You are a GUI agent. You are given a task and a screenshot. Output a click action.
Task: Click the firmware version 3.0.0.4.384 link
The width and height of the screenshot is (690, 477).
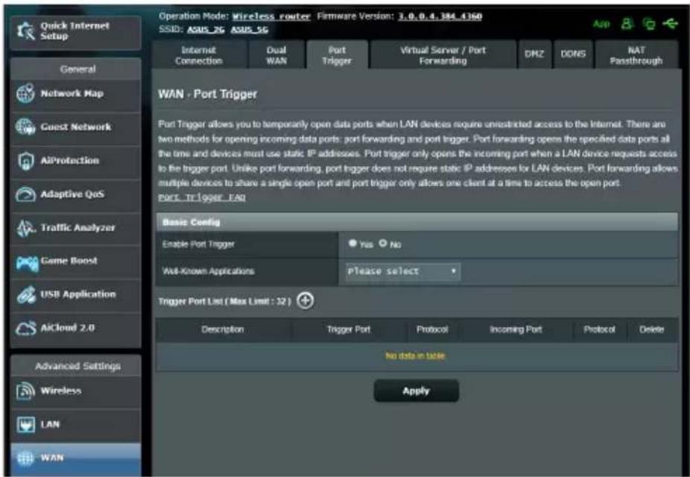pyautogui.click(x=440, y=16)
